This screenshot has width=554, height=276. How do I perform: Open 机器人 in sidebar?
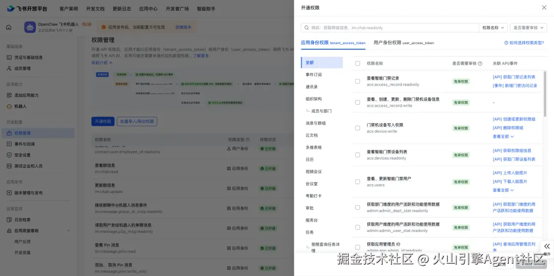[x=20, y=106]
